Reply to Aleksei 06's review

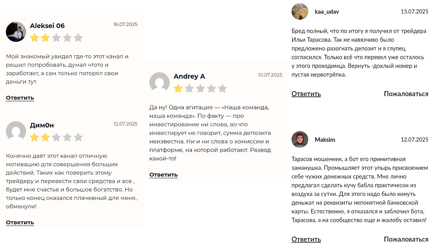pyautogui.click(x=20, y=98)
